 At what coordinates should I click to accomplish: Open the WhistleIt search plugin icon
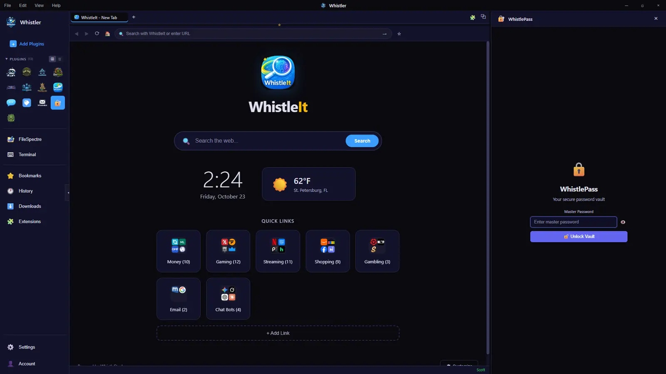[58, 87]
